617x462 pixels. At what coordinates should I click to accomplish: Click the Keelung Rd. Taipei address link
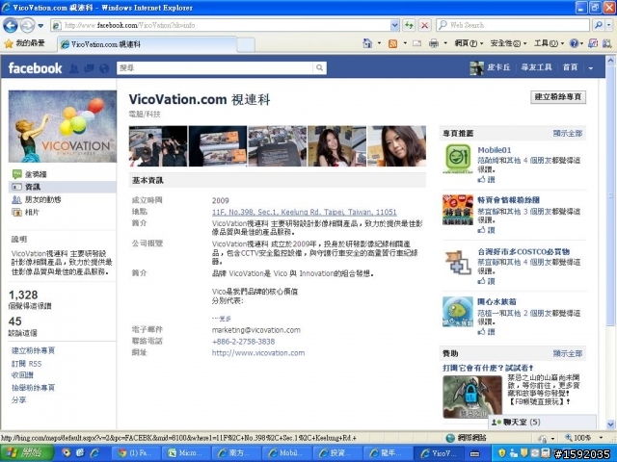tap(305, 212)
